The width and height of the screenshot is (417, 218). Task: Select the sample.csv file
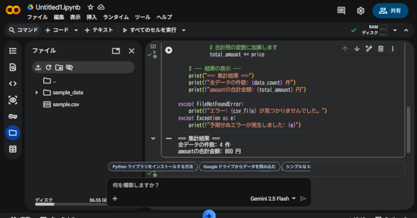pos(61,105)
